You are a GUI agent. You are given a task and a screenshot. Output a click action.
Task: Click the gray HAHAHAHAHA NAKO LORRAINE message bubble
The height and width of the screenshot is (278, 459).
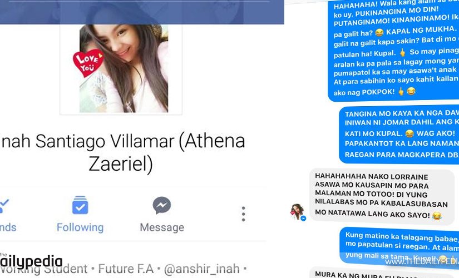(x=382, y=197)
